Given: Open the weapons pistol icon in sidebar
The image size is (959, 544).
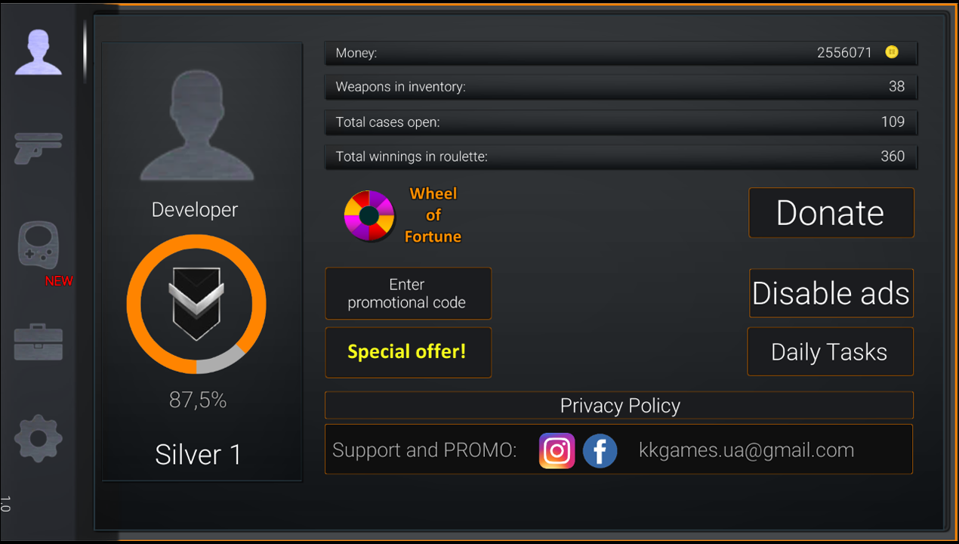Looking at the screenshot, I should pos(39,148).
